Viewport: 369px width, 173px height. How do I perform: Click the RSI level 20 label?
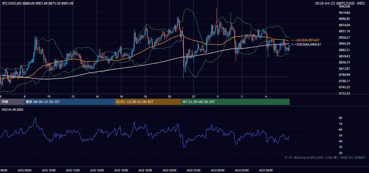pos(340,153)
